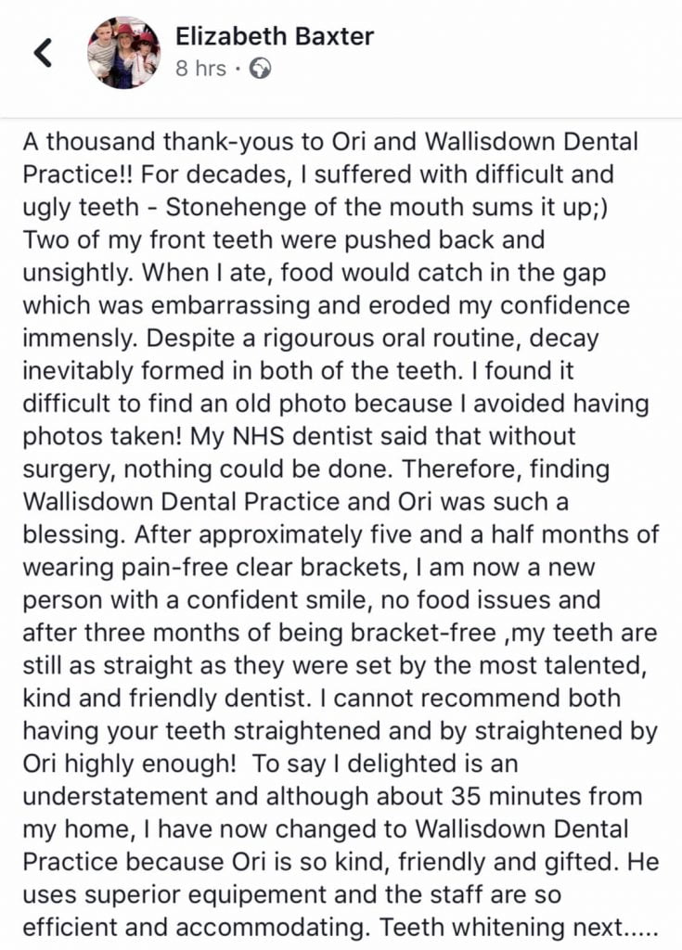
Task: Click the globe public privacy icon
Action: coord(261,69)
